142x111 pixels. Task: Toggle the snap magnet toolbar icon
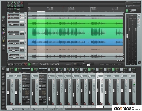[15, 10]
